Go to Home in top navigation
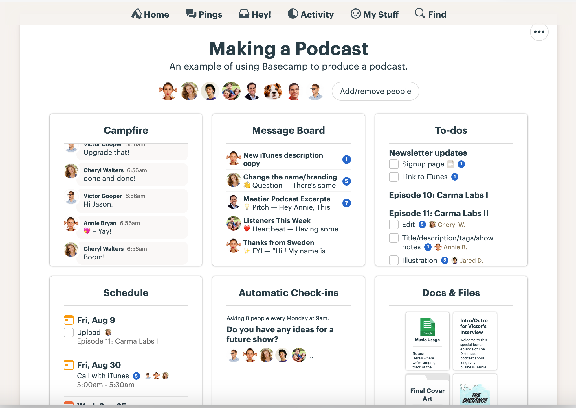This screenshot has height=408, width=576. pyautogui.click(x=150, y=14)
